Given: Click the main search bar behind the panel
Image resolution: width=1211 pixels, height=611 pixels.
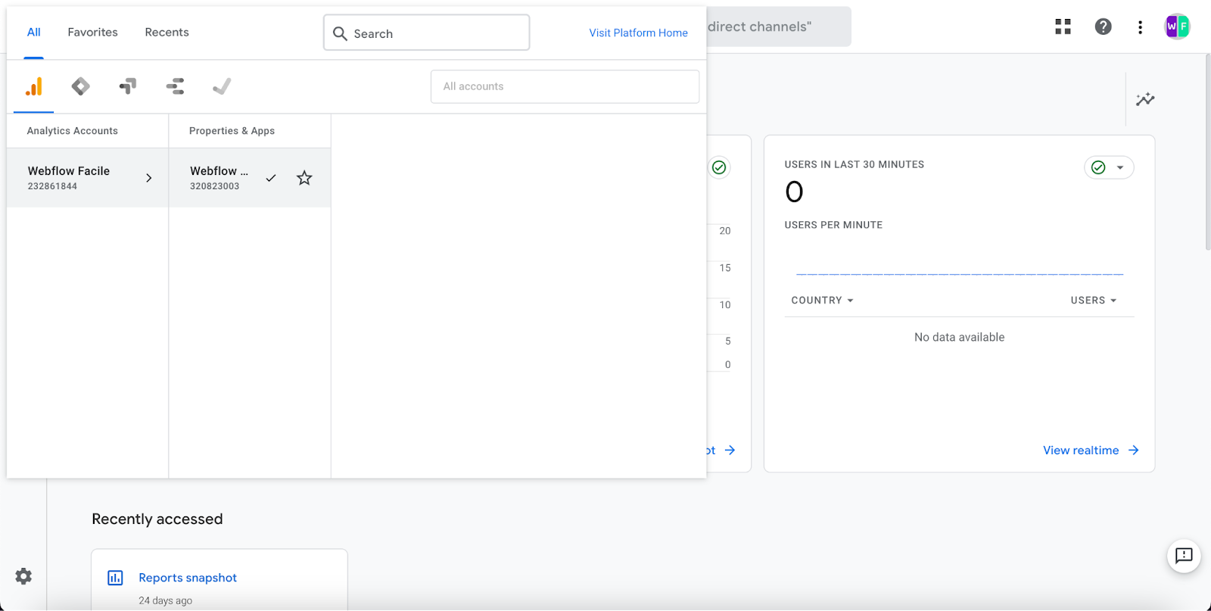Looking at the screenshot, I should click(777, 26).
